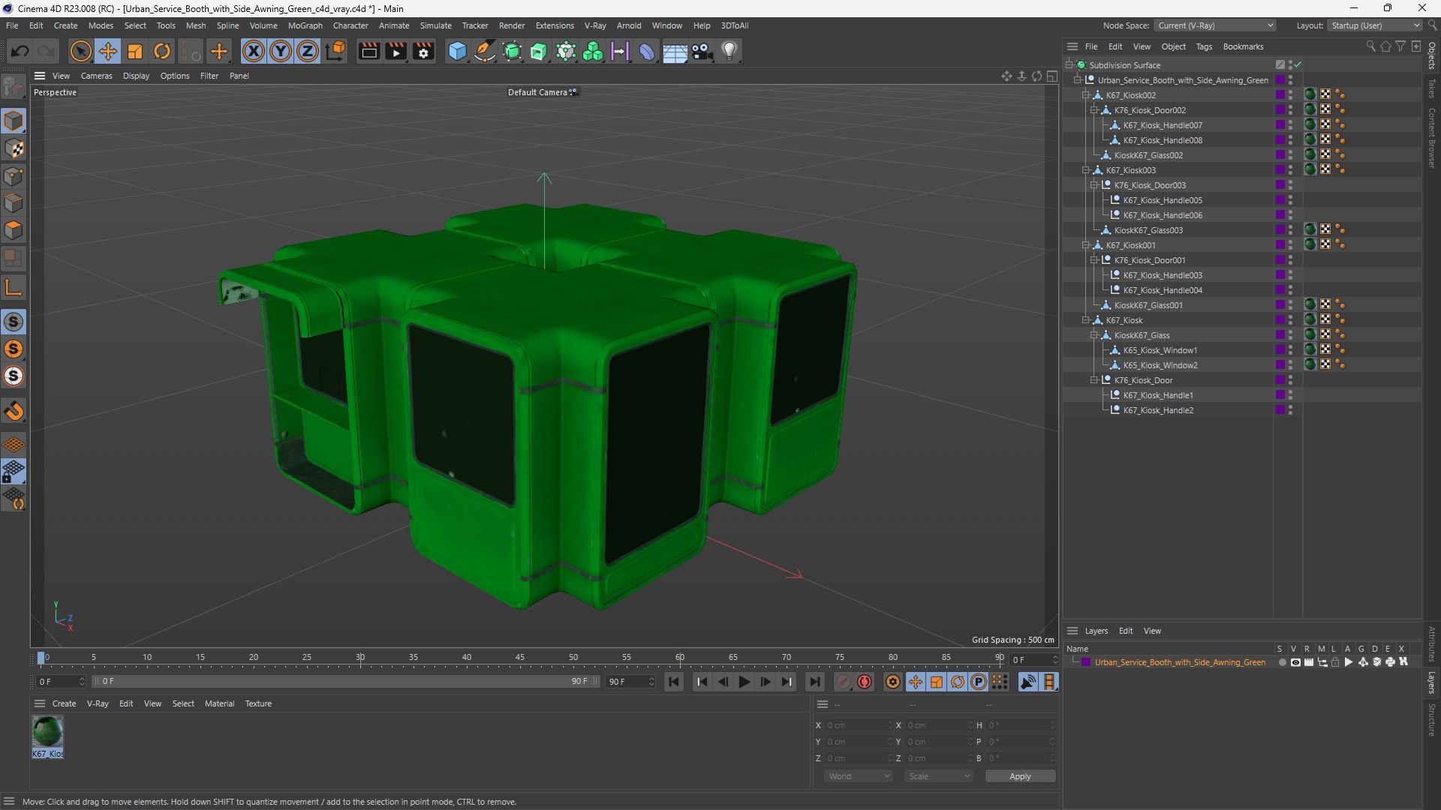Open the Spline pen tool icon

[x=485, y=51]
